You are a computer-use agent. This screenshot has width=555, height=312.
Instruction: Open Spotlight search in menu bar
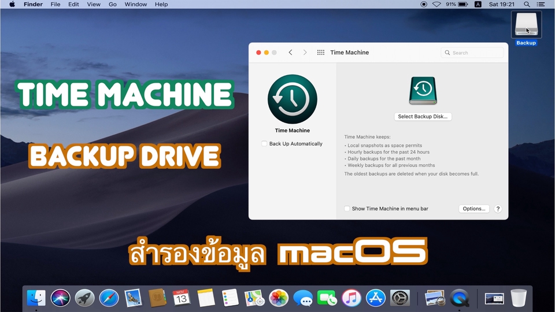[527, 4]
